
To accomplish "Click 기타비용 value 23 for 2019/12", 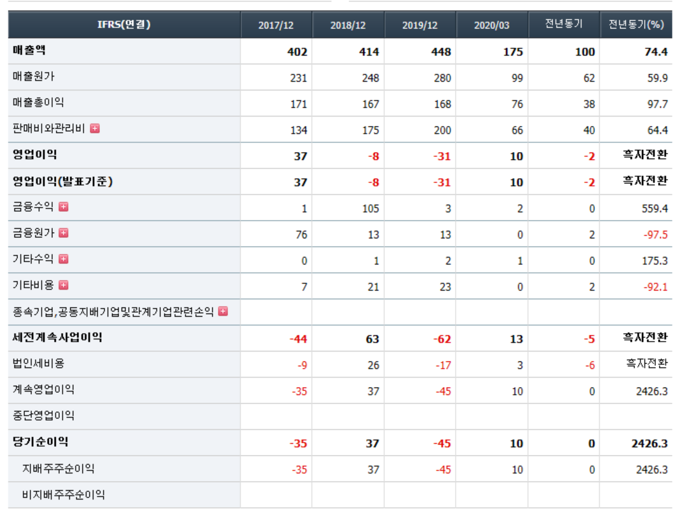I will pos(445,287).
